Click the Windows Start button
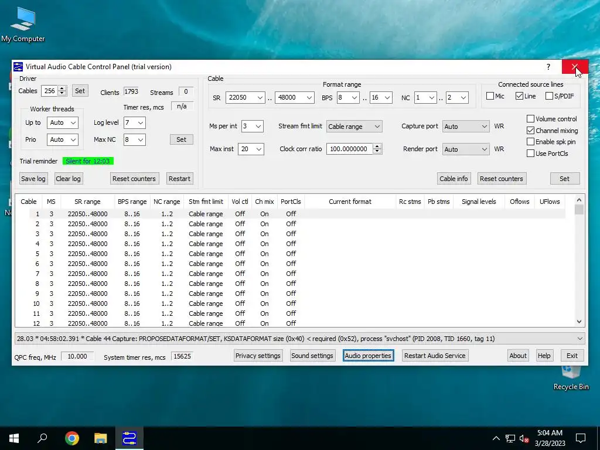600x450 pixels. pos(14,438)
